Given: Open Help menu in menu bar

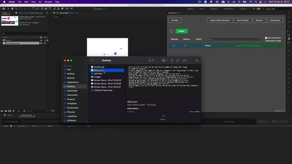Looking at the screenshot, I should [x=57, y=2].
